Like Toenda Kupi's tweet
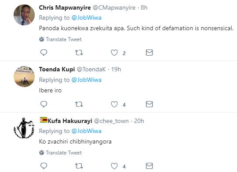 coord(114,104)
